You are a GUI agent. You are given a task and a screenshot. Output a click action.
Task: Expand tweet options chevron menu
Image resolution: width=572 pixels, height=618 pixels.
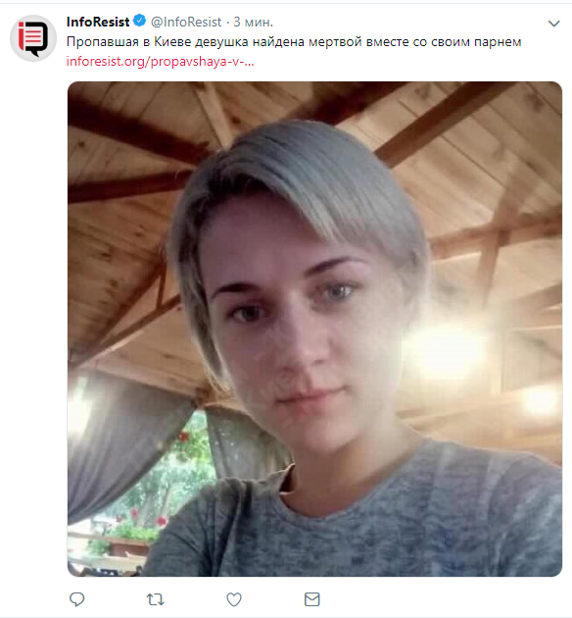click(554, 24)
